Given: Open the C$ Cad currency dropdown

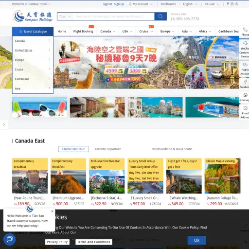Looking at the screenshot, I should (212, 4).
